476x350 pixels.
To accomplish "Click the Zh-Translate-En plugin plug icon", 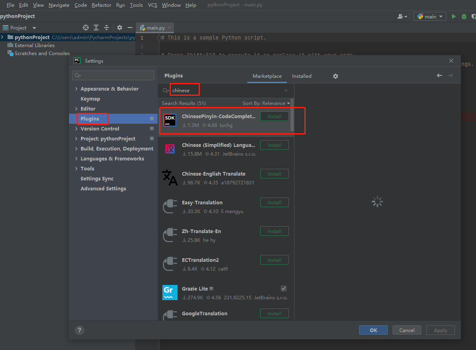I will click(170, 235).
